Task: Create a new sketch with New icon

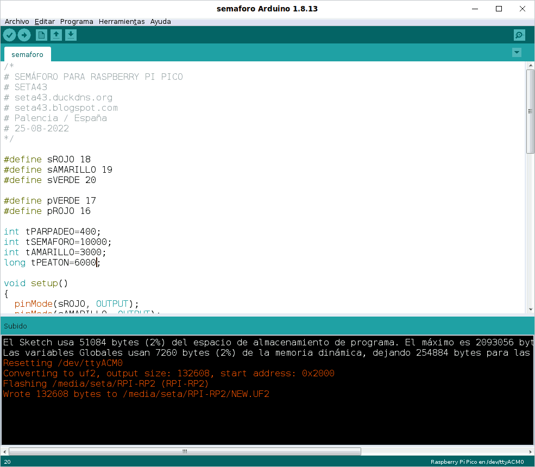Action: pos(41,35)
